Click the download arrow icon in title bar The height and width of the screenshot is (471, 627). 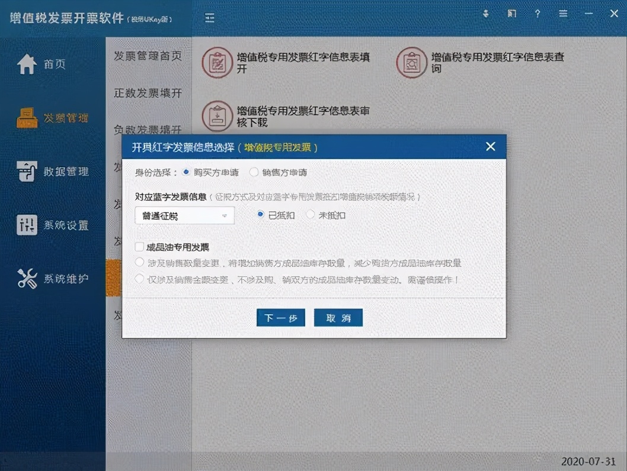486,14
